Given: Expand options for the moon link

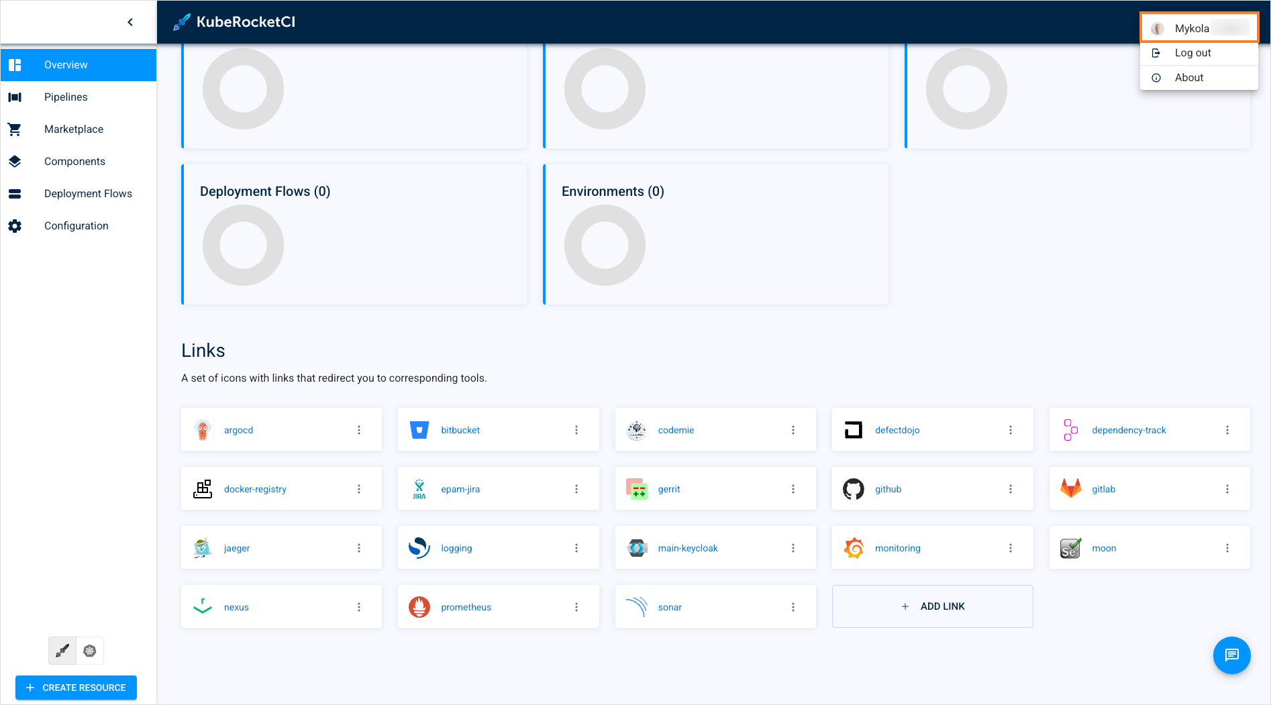Looking at the screenshot, I should point(1227,548).
